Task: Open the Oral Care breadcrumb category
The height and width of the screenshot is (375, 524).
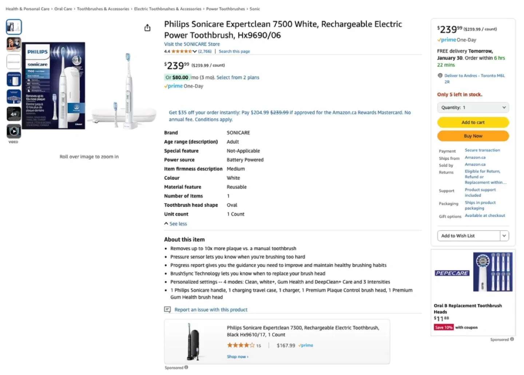Action: pyautogui.click(x=63, y=9)
